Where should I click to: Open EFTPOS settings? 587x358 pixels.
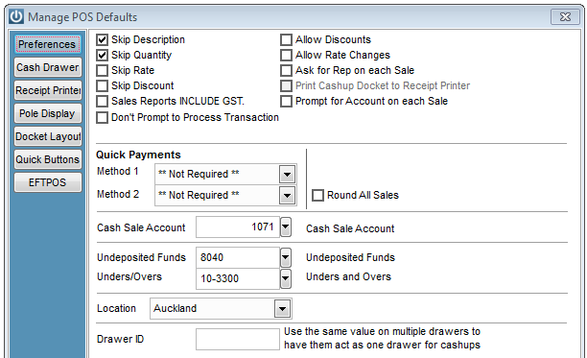(48, 182)
